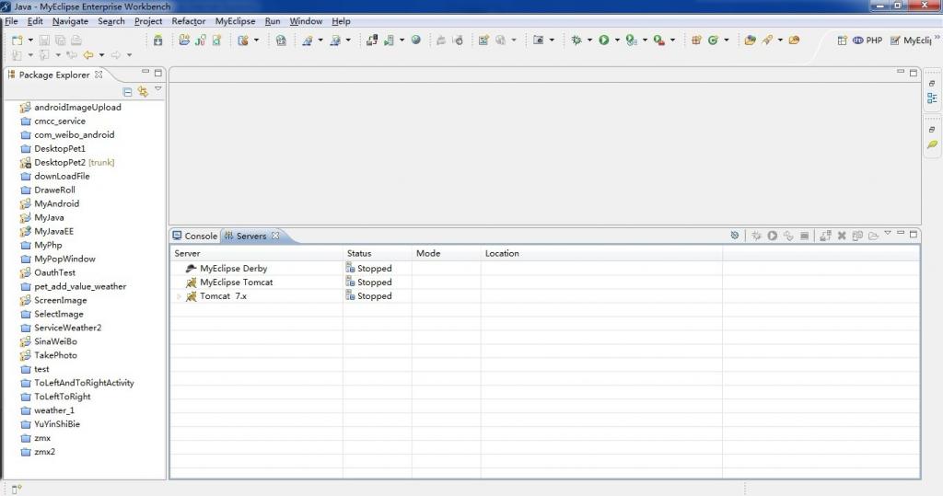
Task: Switch to the PHP perspective
Action: click(867, 40)
